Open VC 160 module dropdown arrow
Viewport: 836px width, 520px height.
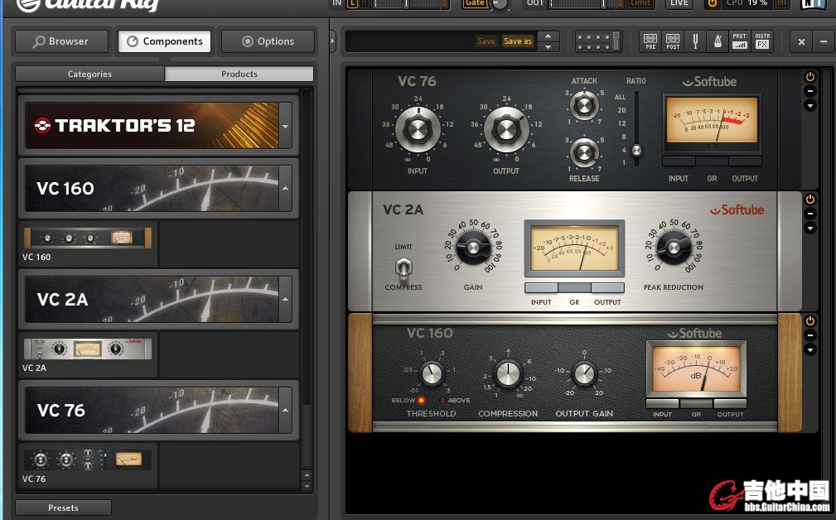pyautogui.click(x=809, y=350)
